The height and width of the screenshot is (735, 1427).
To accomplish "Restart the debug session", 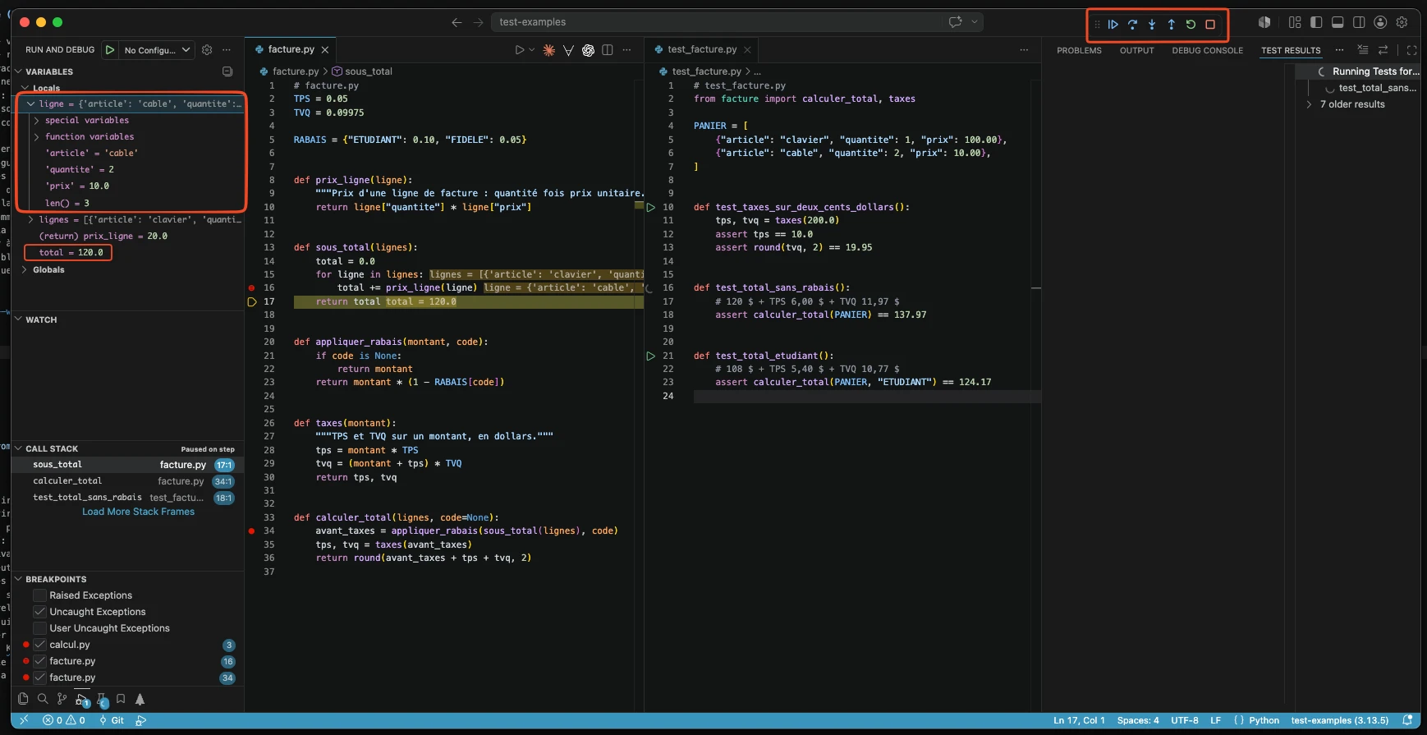I will pyautogui.click(x=1191, y=25).
